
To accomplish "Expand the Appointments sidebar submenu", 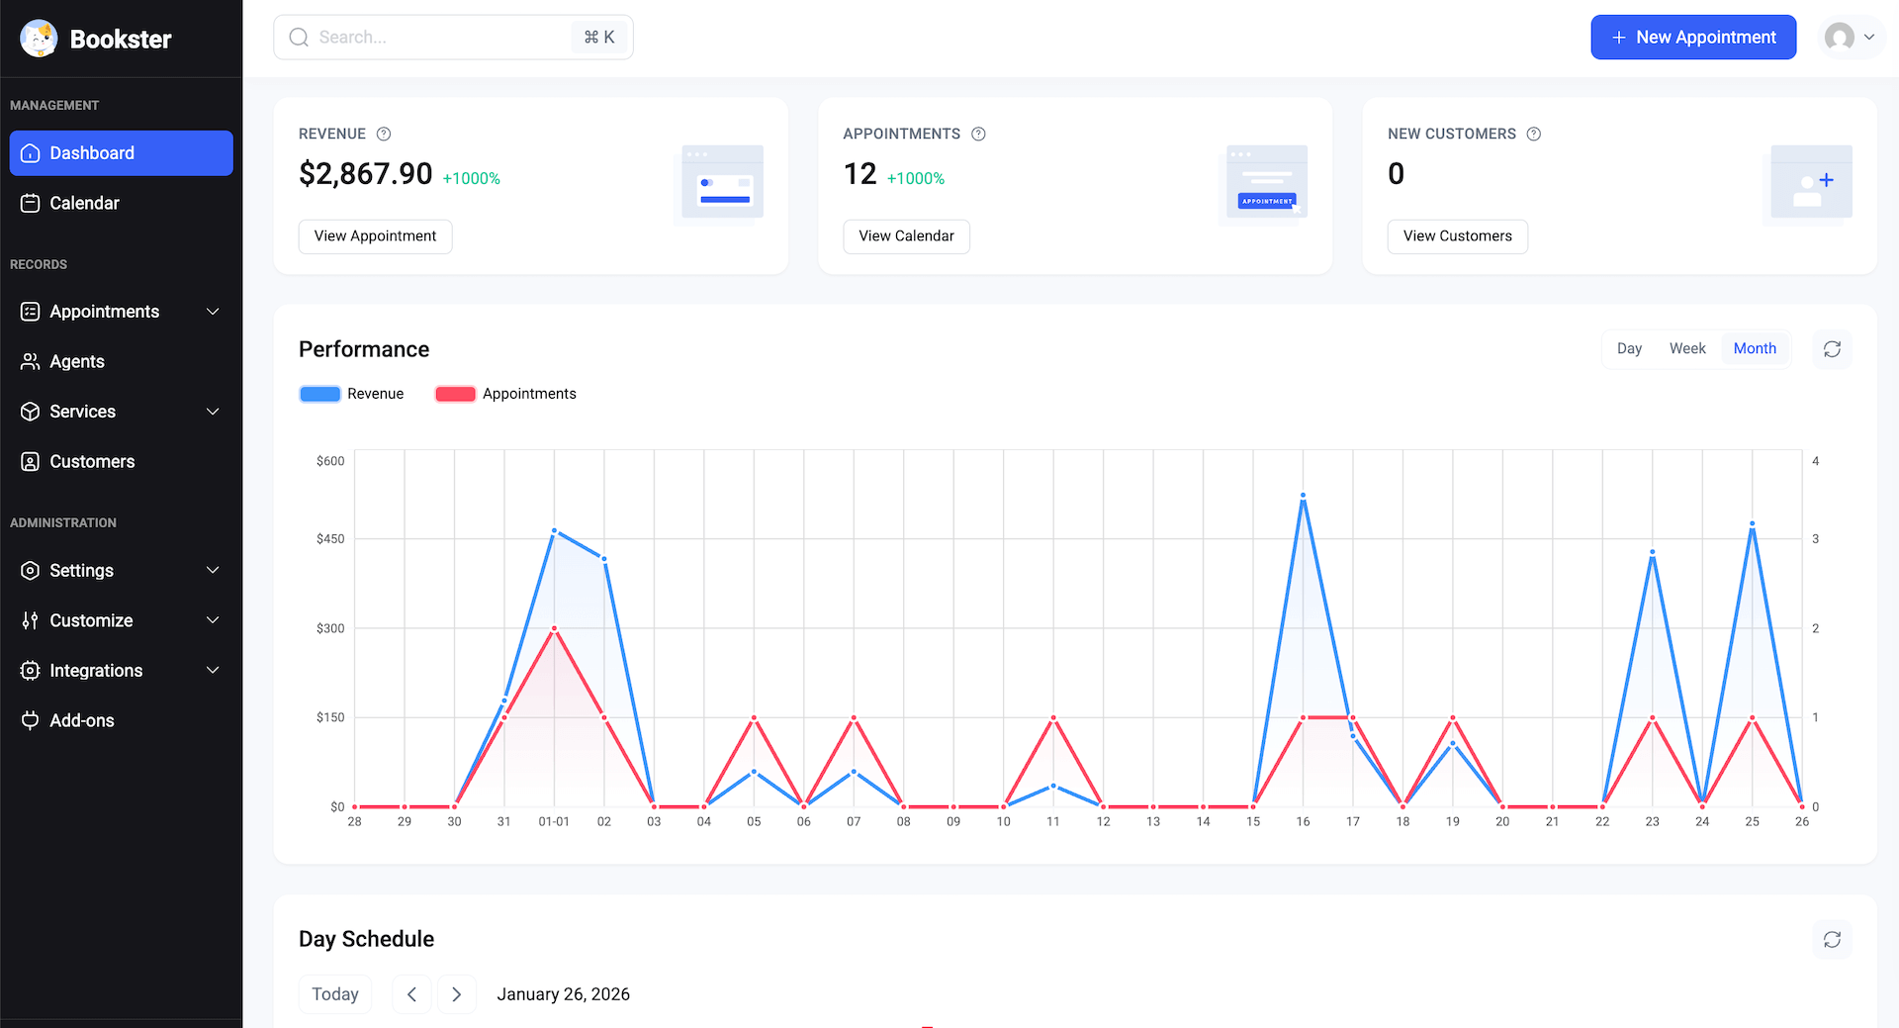I will pos(213,312).
